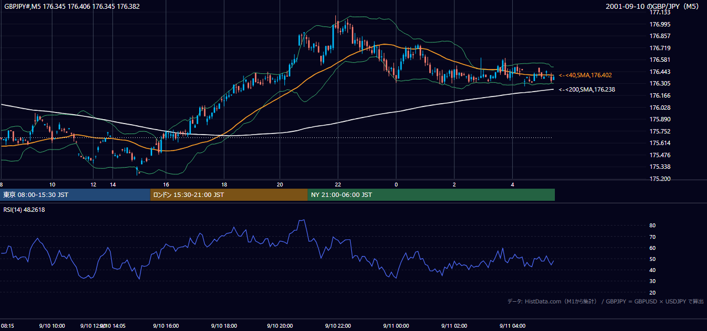Click the 9/10 16:00 bottom timestamp

(x=166, y=326)
